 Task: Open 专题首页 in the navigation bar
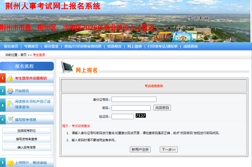(31, 46)
